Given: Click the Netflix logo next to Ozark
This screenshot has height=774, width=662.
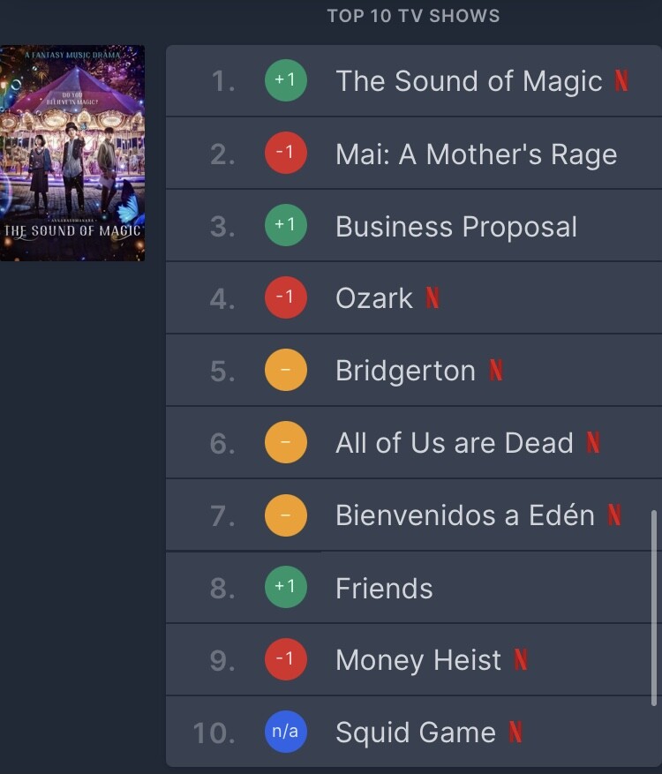Looking at the screenshot, I should [433, 298].
